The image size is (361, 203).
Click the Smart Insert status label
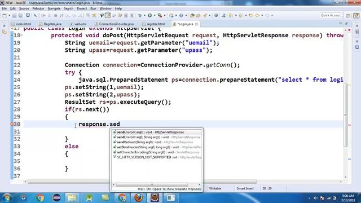pyautogui.click(x=245, y=188)
